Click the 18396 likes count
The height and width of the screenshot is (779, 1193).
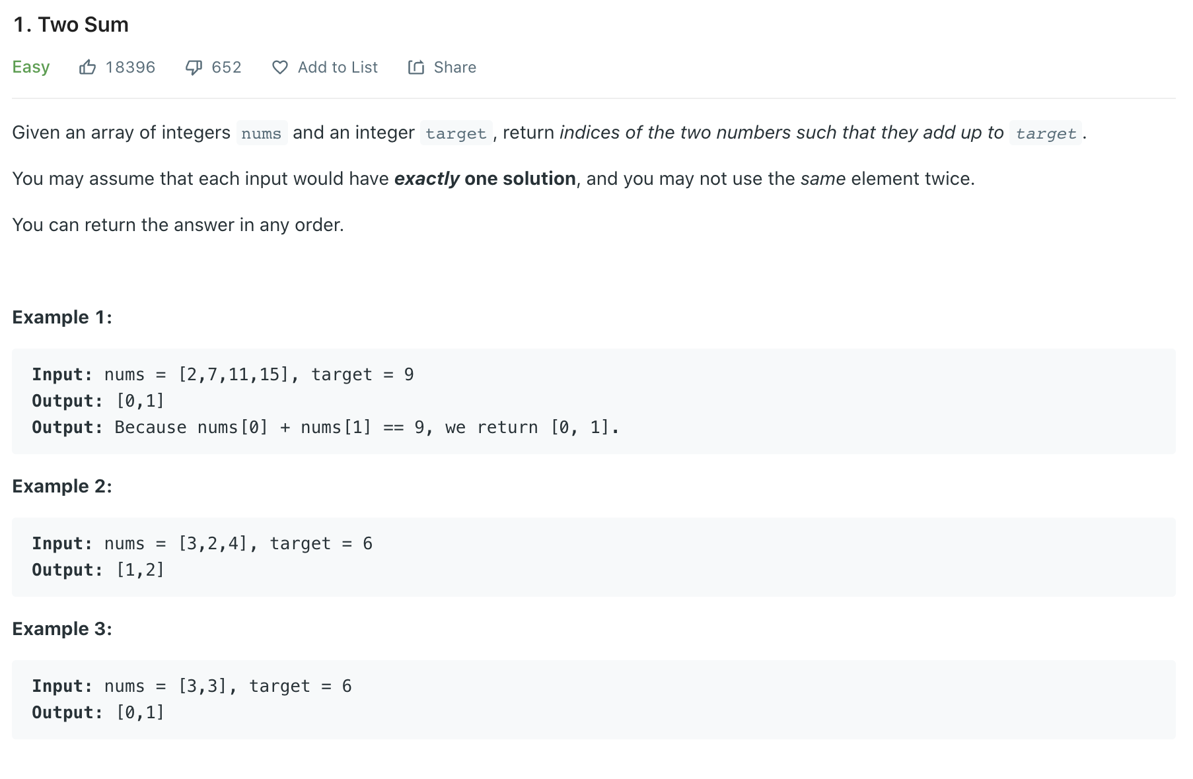(130, 67)
